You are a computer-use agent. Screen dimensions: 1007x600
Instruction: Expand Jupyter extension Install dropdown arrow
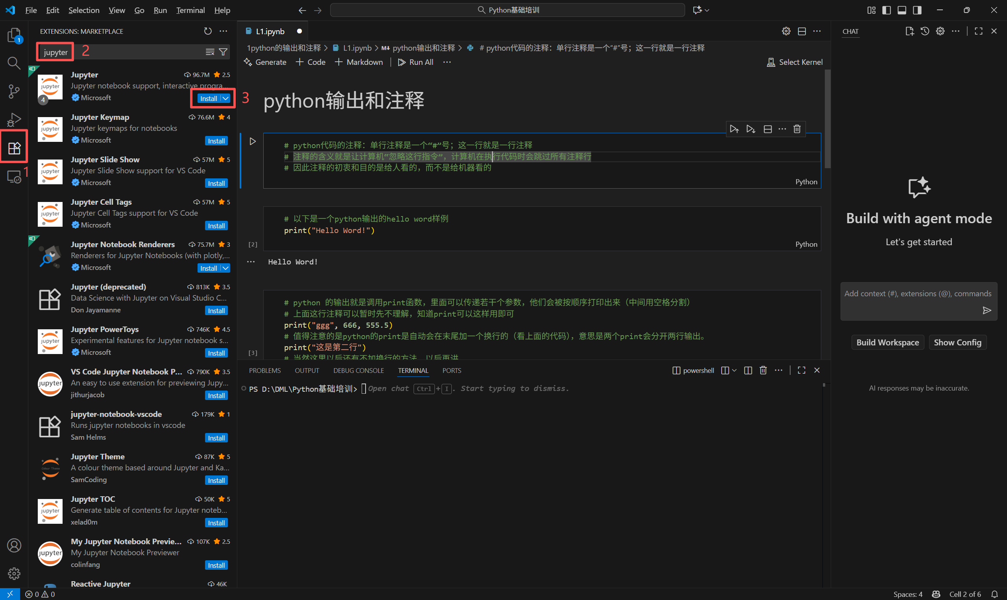[x=225, y=98]
